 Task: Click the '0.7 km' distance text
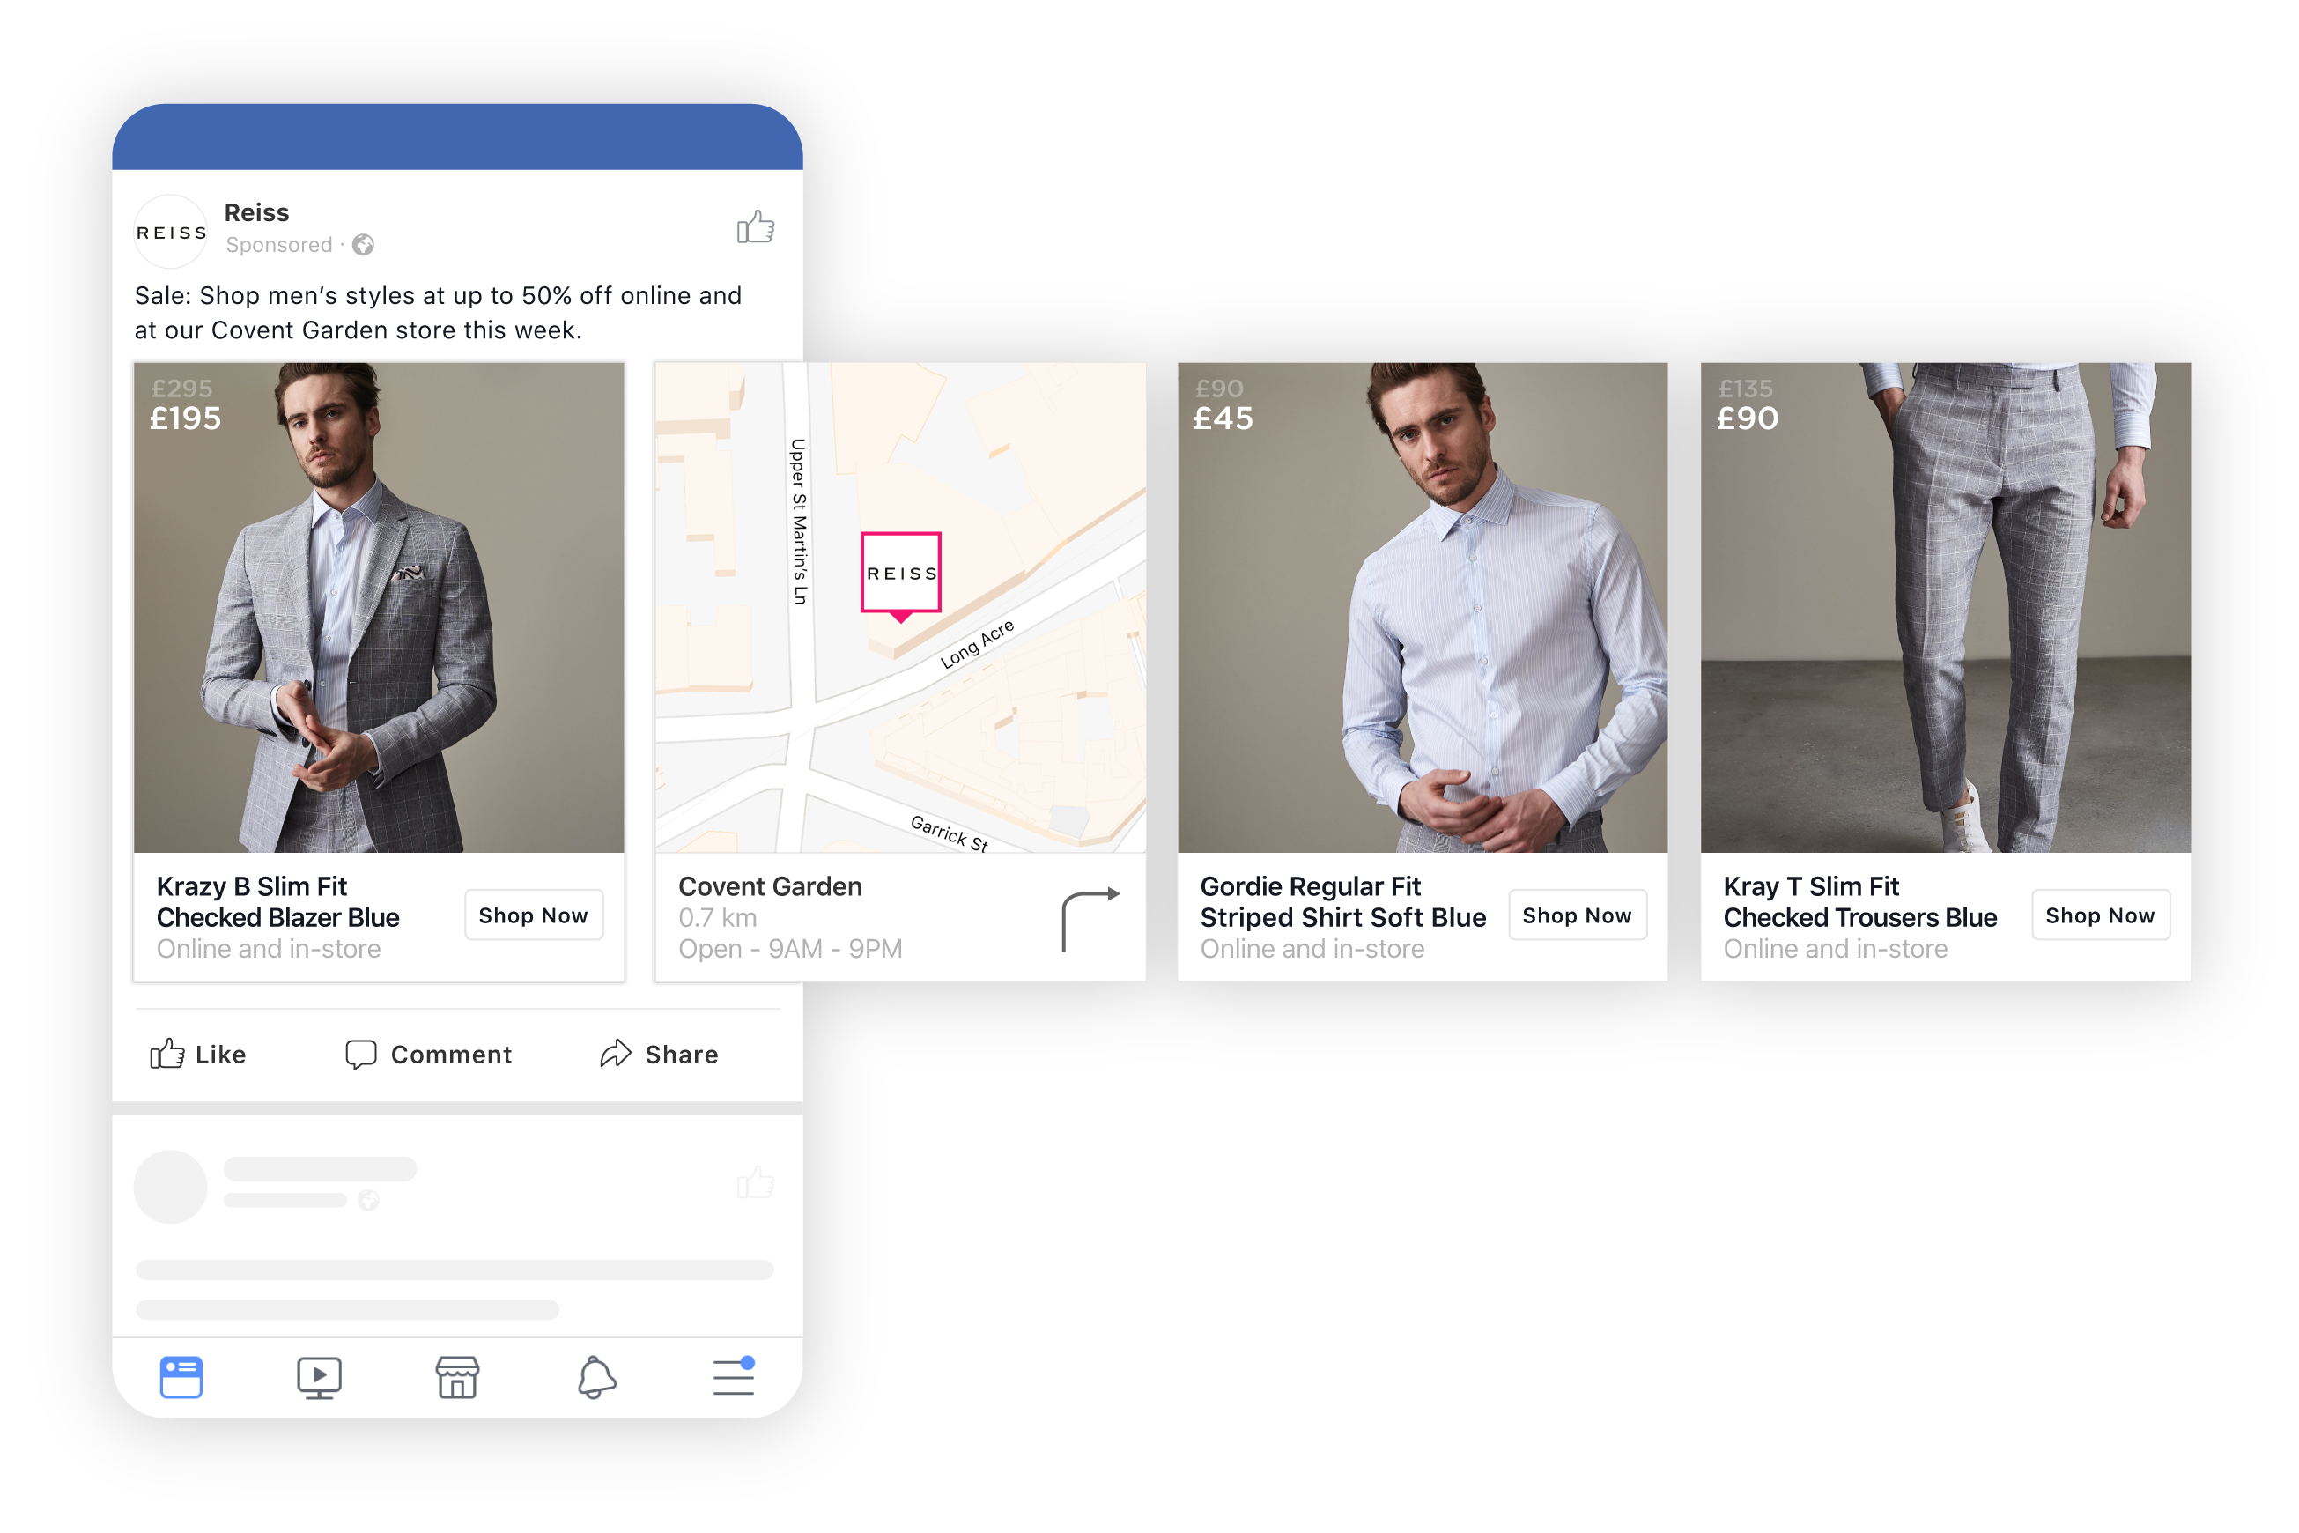click(x=718, y=918)
